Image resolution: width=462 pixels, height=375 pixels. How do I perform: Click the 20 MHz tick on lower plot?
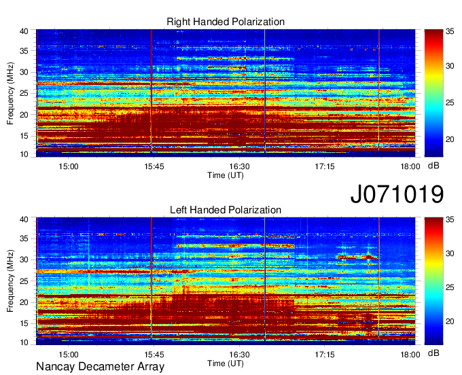24,302
